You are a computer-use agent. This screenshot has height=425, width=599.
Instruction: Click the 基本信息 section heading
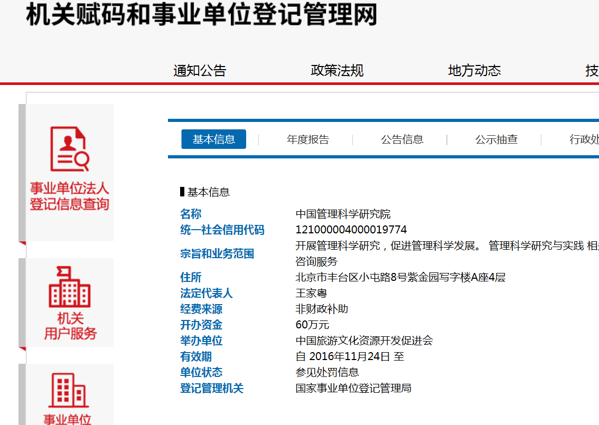pos(208,192)
